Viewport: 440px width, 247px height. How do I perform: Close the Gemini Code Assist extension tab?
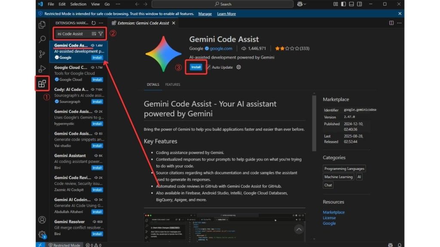(174, 23)
